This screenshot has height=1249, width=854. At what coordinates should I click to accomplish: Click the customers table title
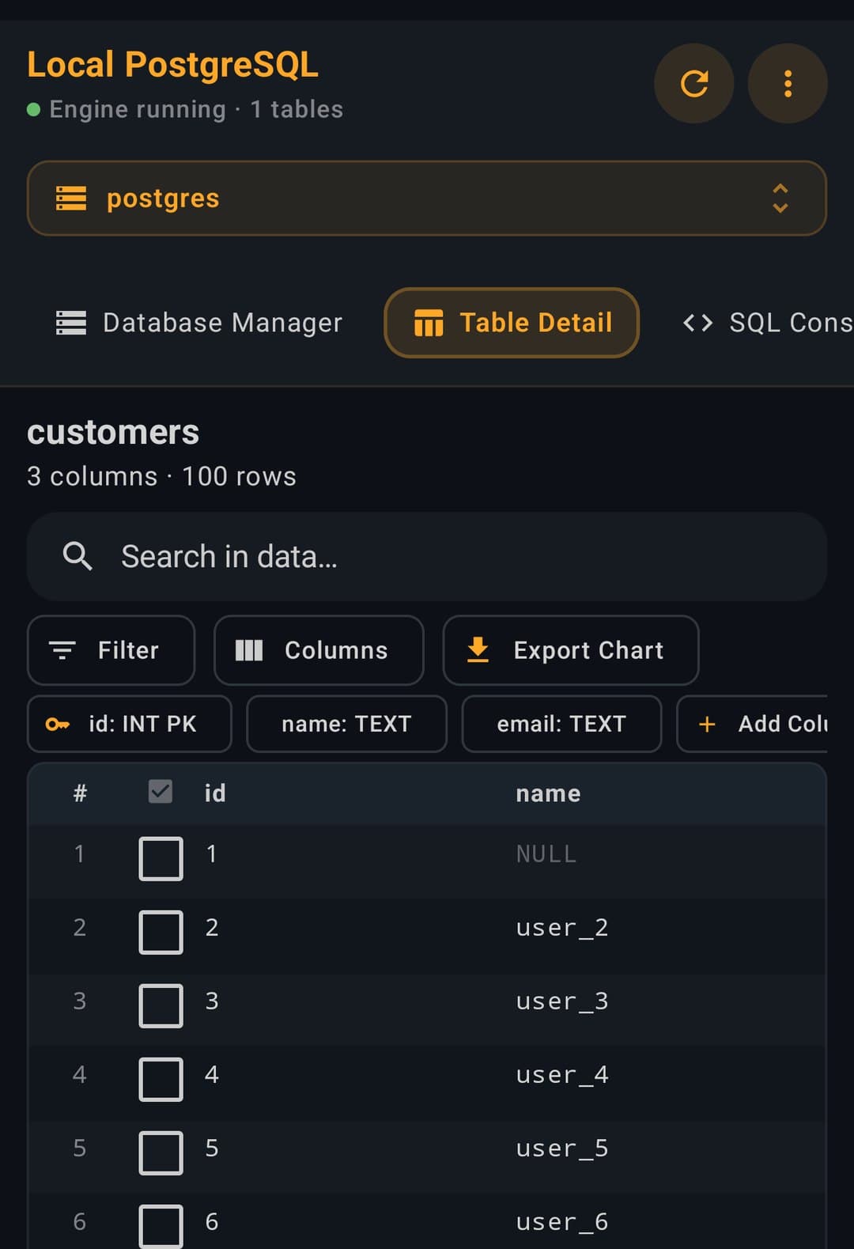pos(113,433)
